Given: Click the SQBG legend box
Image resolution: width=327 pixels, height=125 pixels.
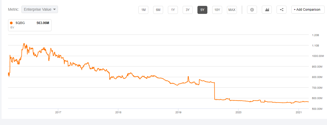Looking at the screenshot, I should coord(30,25).
